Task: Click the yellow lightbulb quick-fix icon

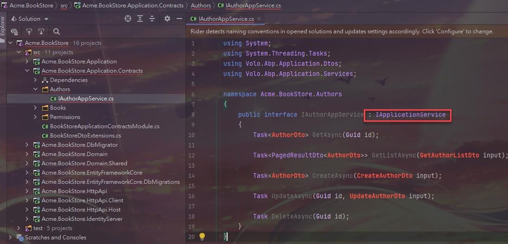Action: point(202,237)
